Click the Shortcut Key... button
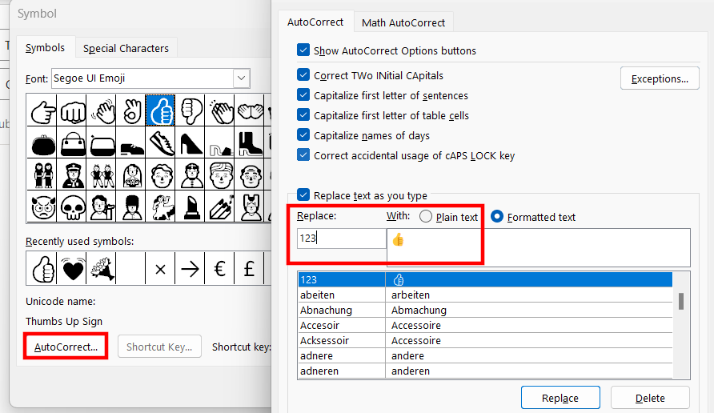The image size is (714, 413). [x=159, y=347]
